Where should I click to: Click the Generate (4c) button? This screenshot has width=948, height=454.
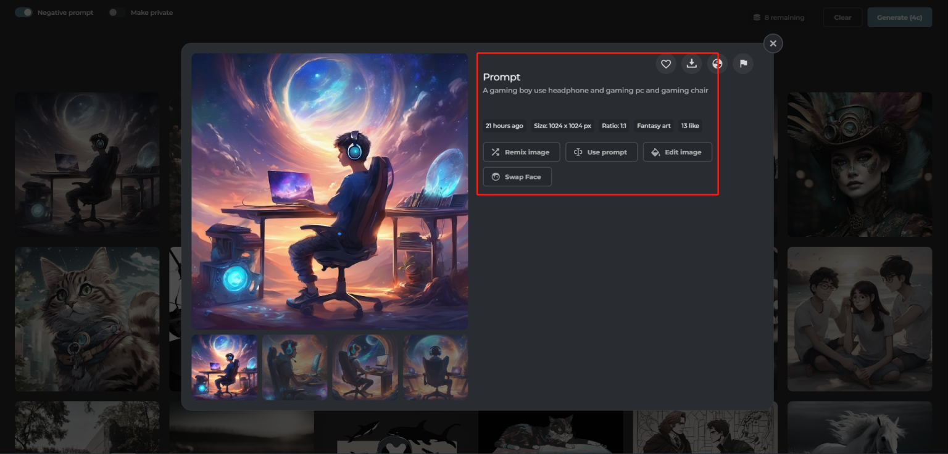[x=899, y=17]
